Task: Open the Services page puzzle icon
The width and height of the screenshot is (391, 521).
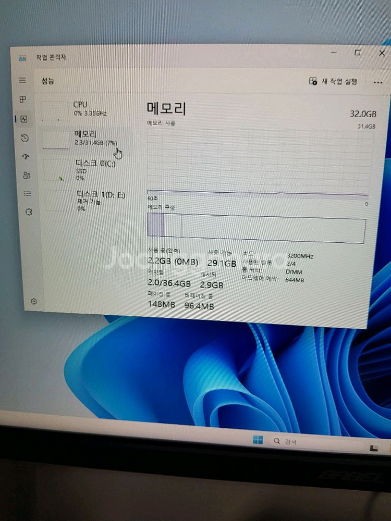Action: click(x=29, y=212)
